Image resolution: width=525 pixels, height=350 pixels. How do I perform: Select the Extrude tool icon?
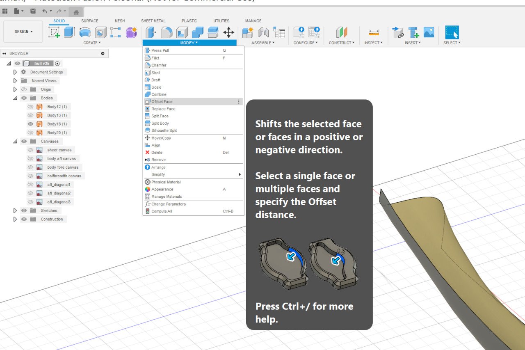69,32
